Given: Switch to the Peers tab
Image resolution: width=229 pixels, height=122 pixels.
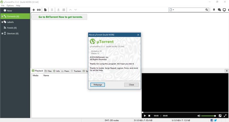Looking at the screenshot, I should [x=65, y=71].
